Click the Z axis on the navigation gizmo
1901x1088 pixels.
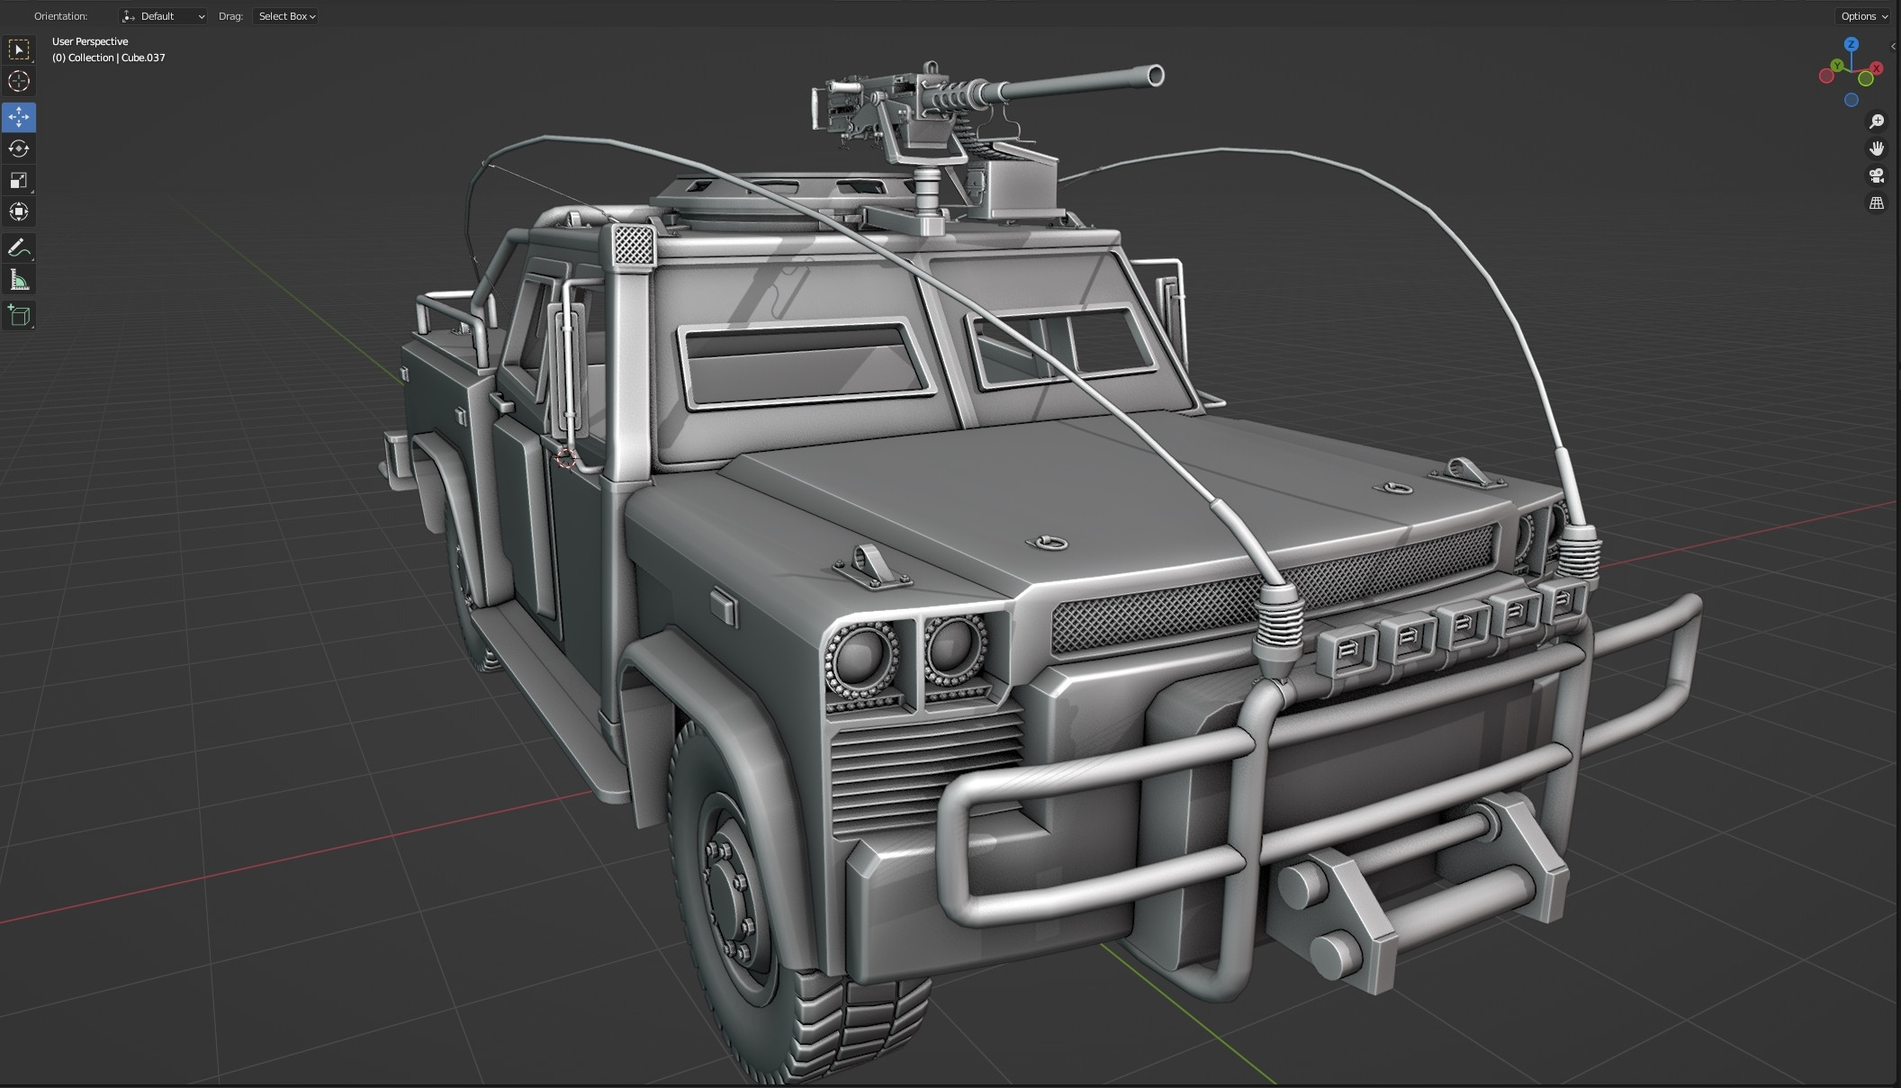click(x=1851, y=44)
